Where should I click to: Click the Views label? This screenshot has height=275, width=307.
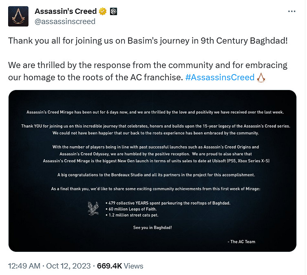click(133, 266)
